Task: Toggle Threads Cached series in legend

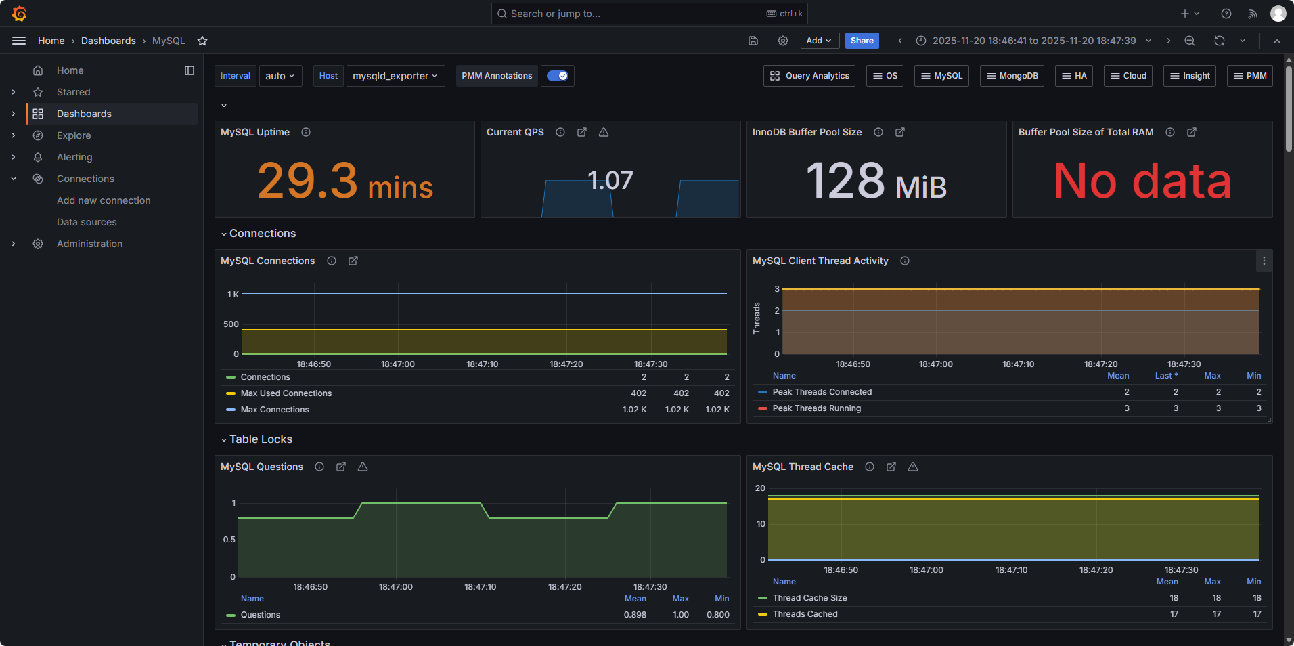Action: point(805,614)
